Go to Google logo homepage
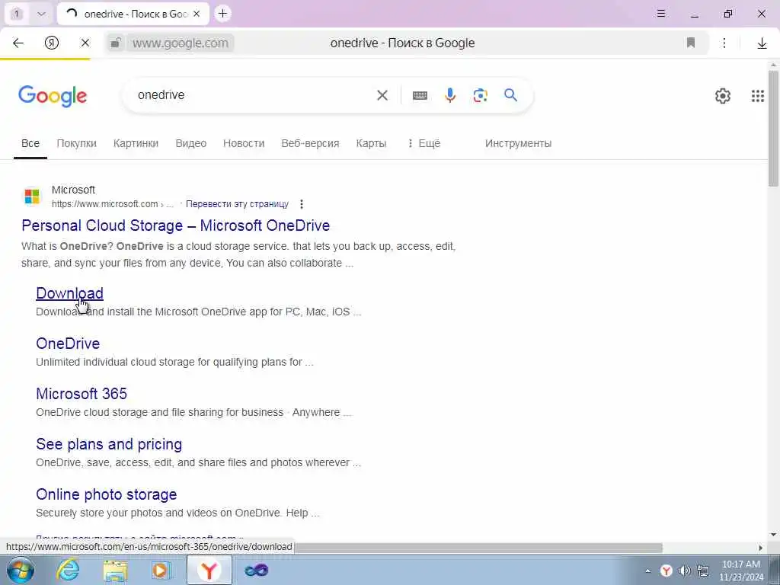Image resolution: width=780 pixels, height=585 pixels. (x=53, y=96)
